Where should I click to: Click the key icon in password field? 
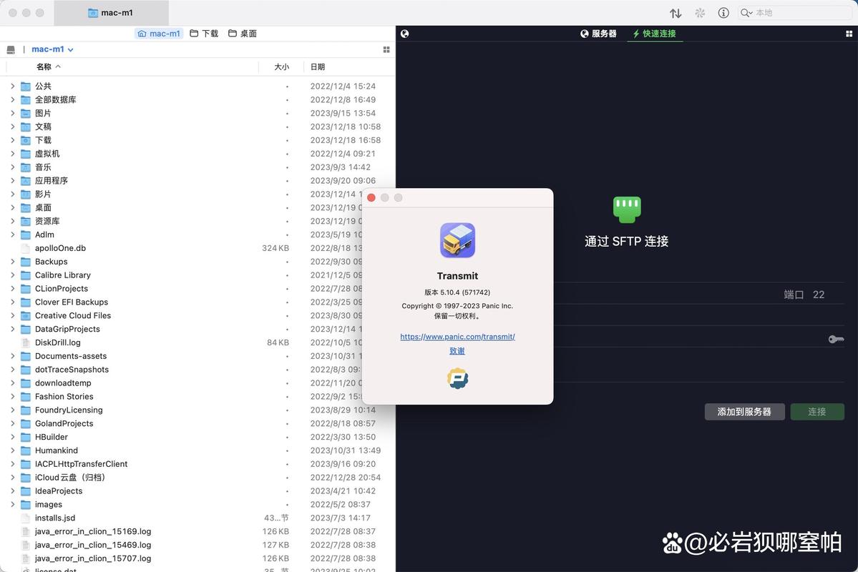point(836,340)
